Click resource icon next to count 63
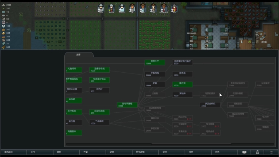Viewport: 279px width, 157px height. 3,19
